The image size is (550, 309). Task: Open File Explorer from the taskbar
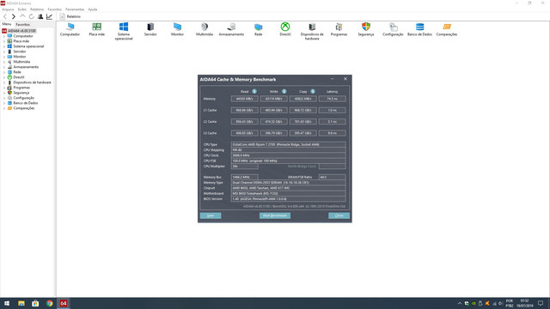click(21, 303)
